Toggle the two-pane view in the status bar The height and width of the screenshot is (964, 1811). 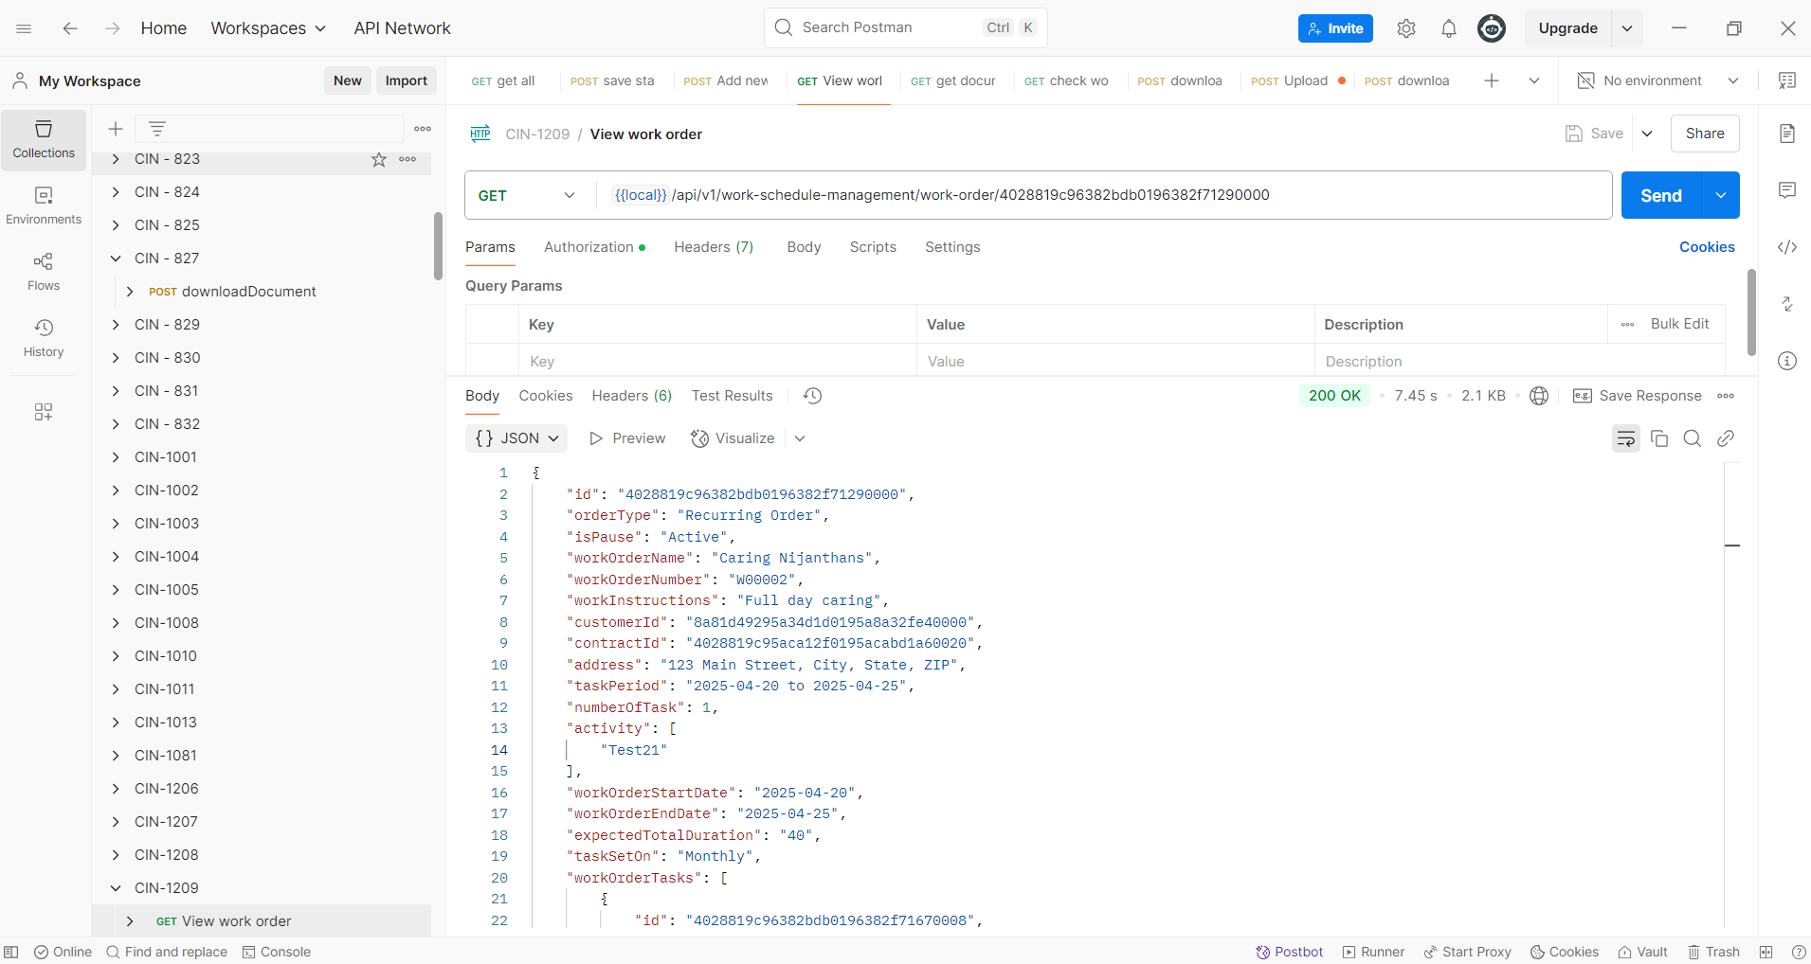[1766, 952]
